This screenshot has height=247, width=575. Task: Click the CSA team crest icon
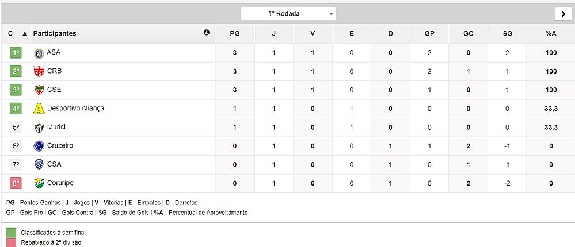[x=39, y=165]
